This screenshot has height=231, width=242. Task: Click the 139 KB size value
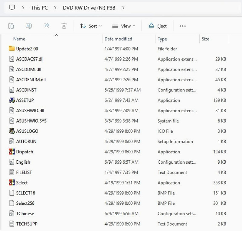(220, 100)
